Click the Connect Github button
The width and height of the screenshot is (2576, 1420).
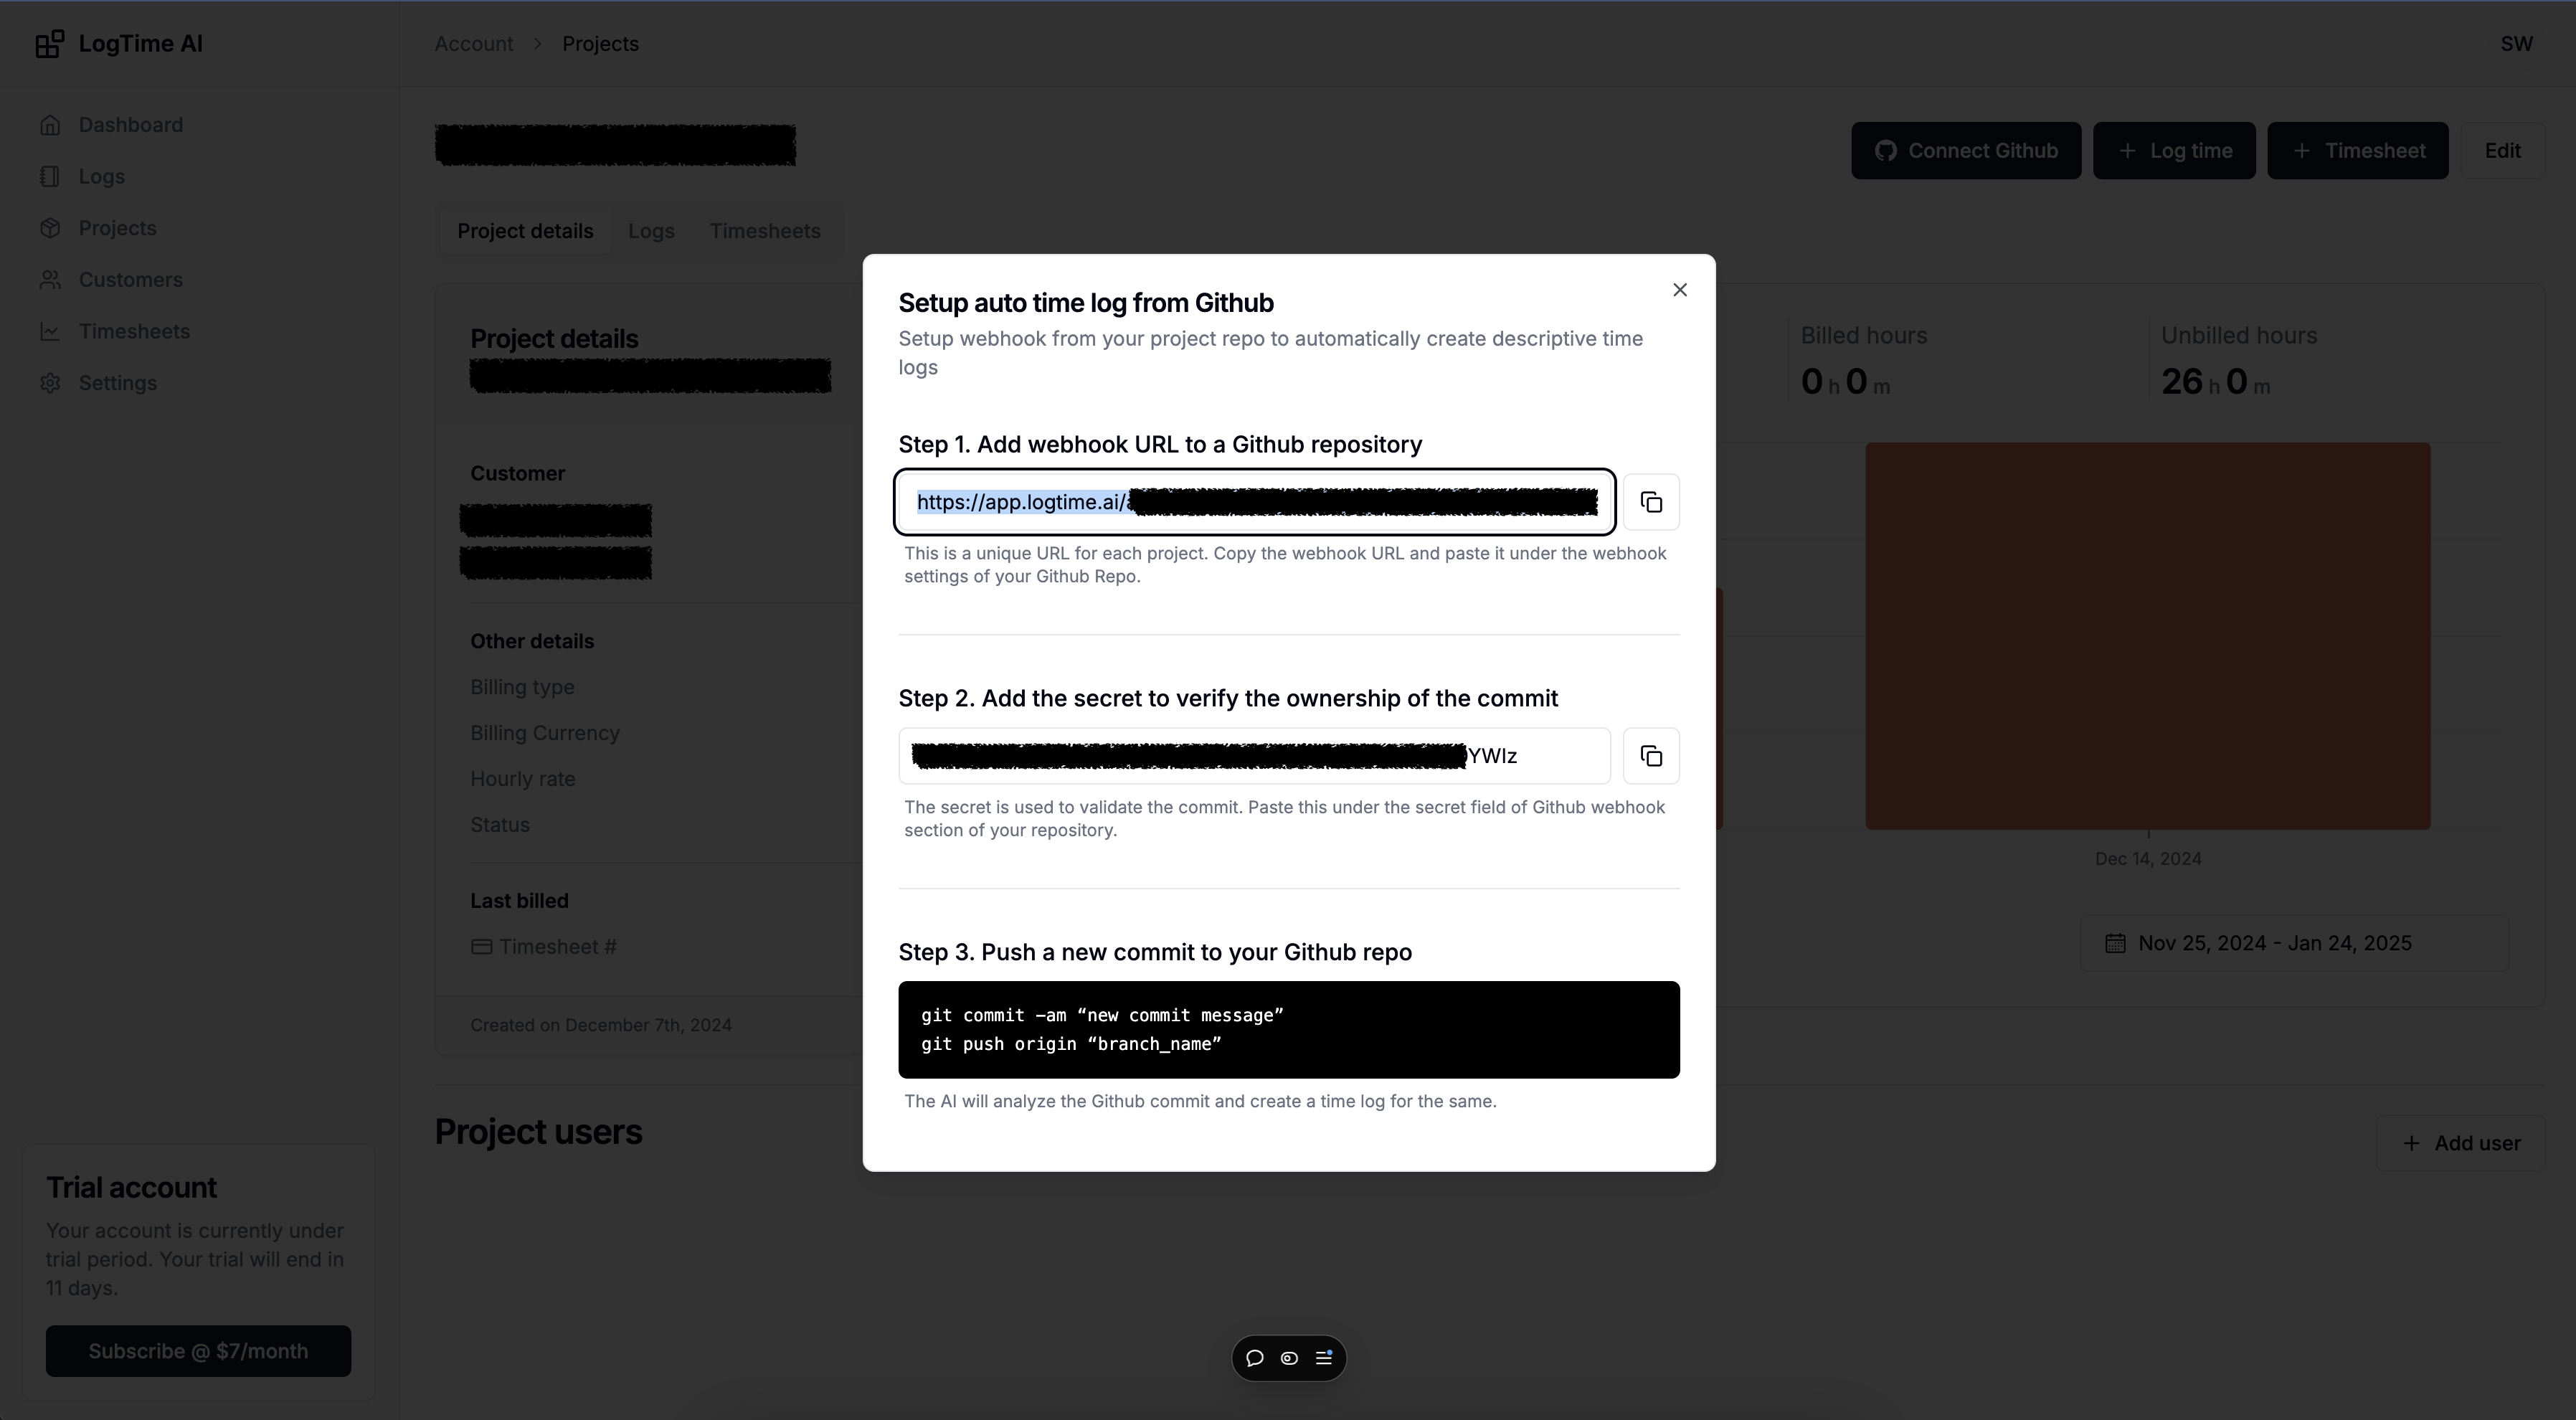[x=1965, y=151]
